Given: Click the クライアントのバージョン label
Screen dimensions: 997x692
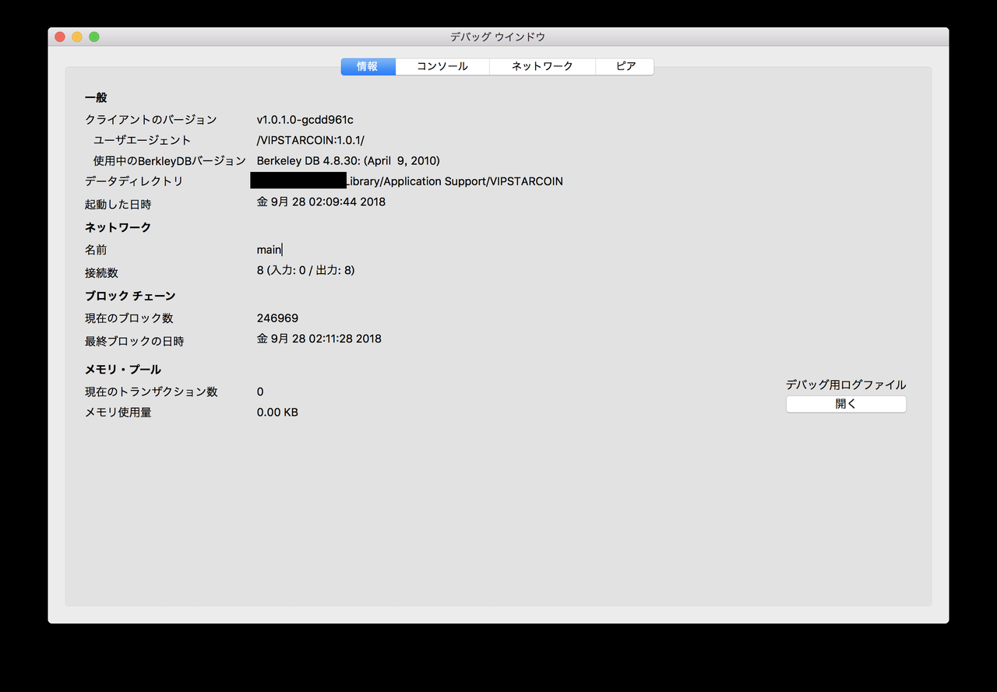Looking at the screenshot, I should pos(151,120).
